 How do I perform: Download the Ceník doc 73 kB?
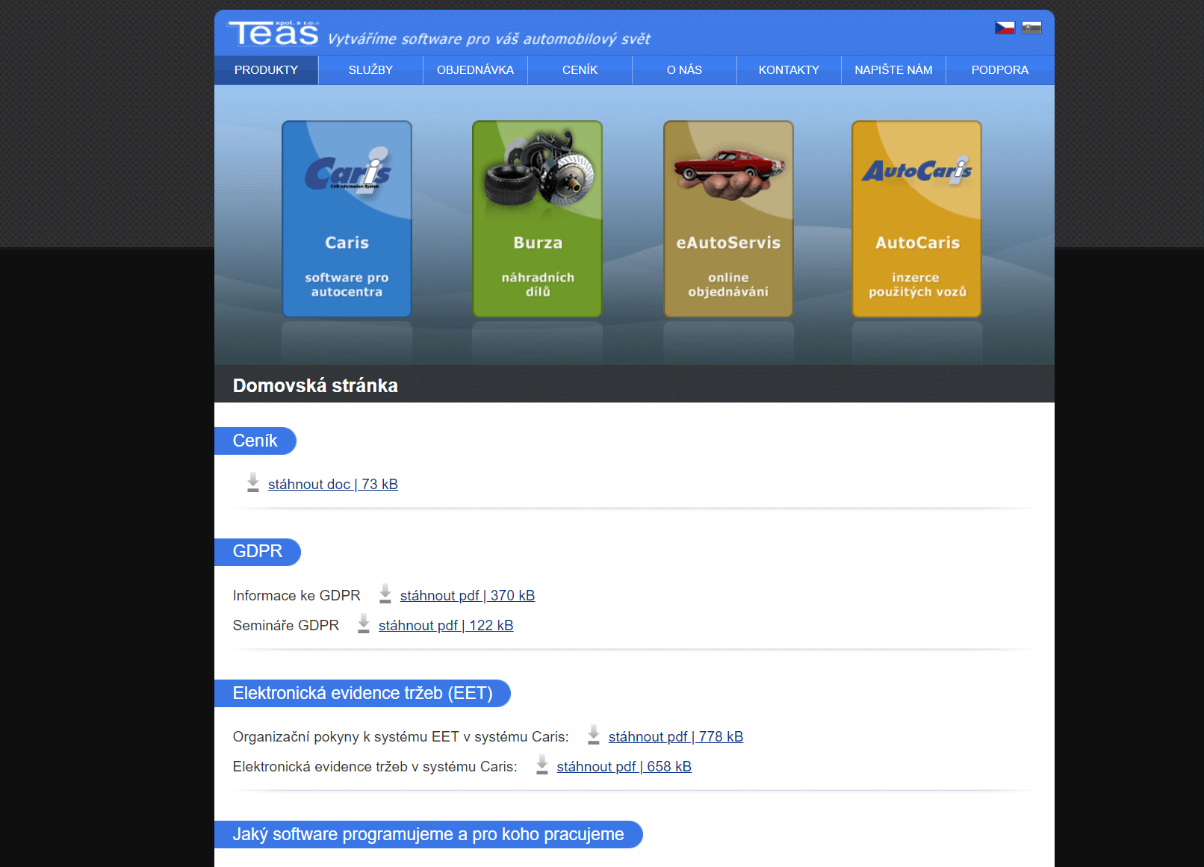click(x=333, y=484)
